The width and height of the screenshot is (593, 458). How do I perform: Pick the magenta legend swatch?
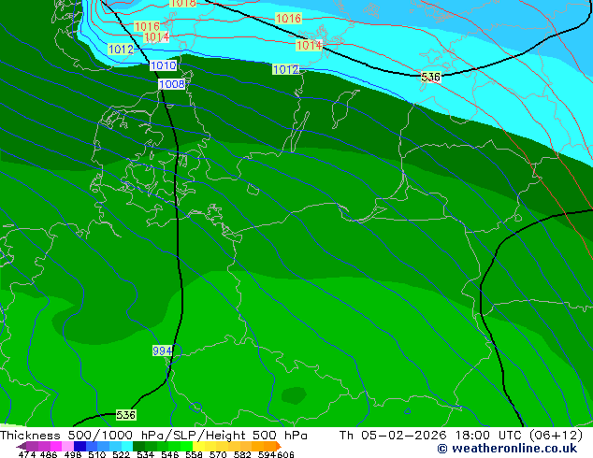point(56,446)
